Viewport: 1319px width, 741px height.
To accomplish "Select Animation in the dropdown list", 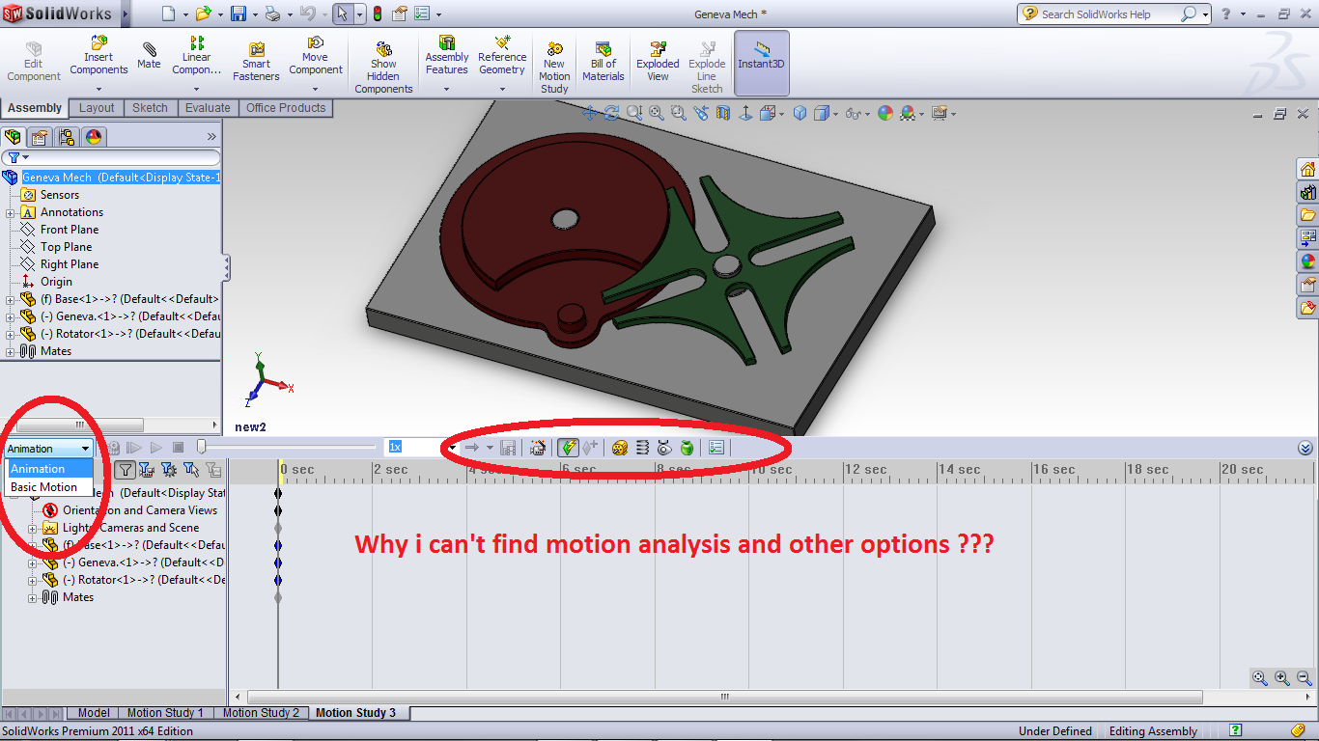I will point(48,469).
